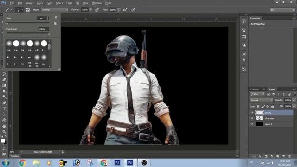
Task: Select the Blur tool
Action: (4, 91)
